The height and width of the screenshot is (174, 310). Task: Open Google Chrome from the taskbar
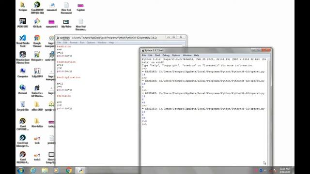(69, 170)
